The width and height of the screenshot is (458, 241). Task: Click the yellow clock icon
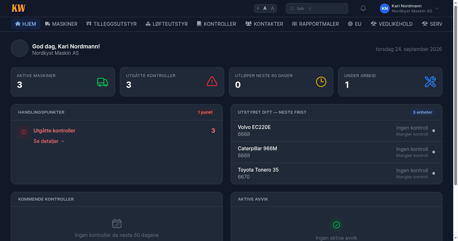click(x=321, y=82)
